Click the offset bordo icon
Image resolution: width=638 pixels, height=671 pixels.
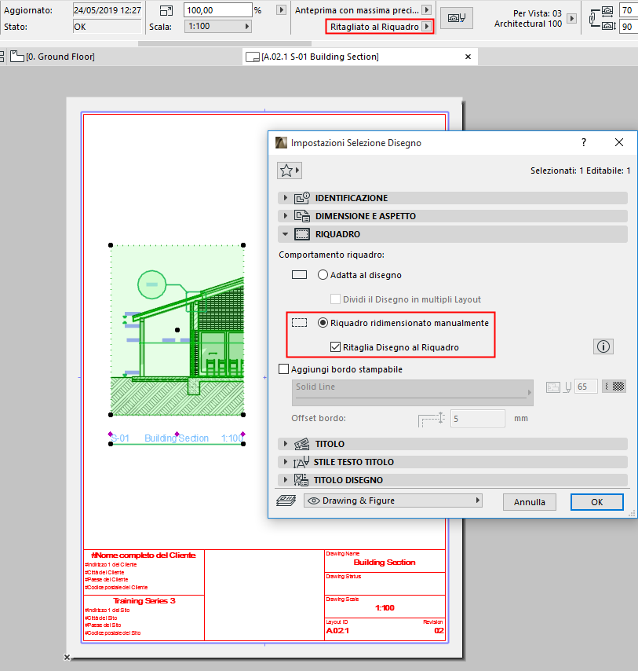[x=432, y=419]
